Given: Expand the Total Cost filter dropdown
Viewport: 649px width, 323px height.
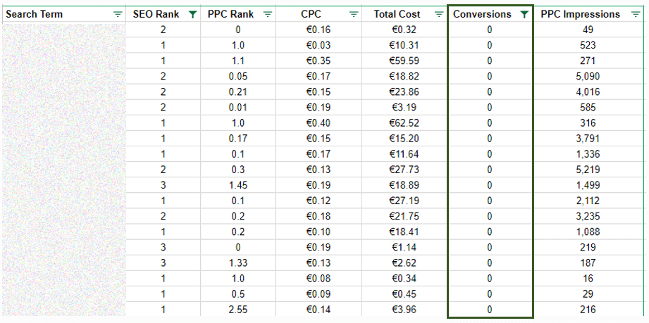Looking at the screenshot, I should tap(438, 14).
